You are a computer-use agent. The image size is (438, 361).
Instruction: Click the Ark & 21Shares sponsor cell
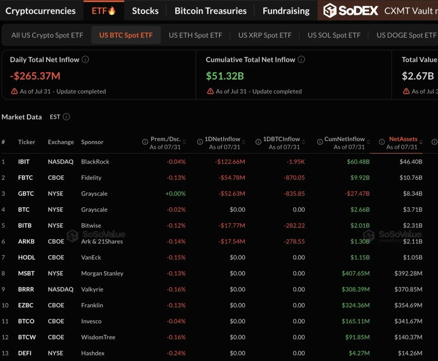(102, 241)
